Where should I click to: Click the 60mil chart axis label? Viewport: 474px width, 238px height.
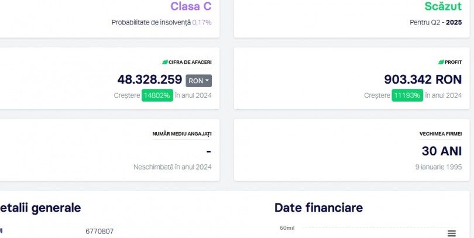287,228
